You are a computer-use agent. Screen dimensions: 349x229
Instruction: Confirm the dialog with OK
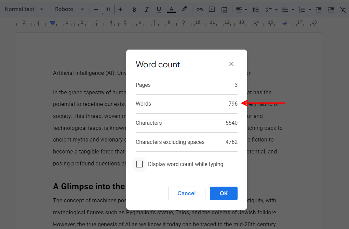pos(224,193)
